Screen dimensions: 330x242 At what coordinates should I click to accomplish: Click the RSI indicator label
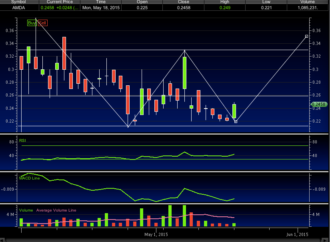coord(22,140)
